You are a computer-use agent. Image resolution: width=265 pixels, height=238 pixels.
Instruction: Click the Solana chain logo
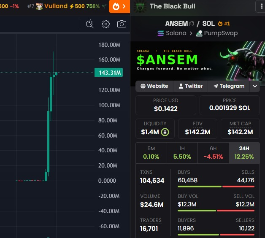point(160,33)
